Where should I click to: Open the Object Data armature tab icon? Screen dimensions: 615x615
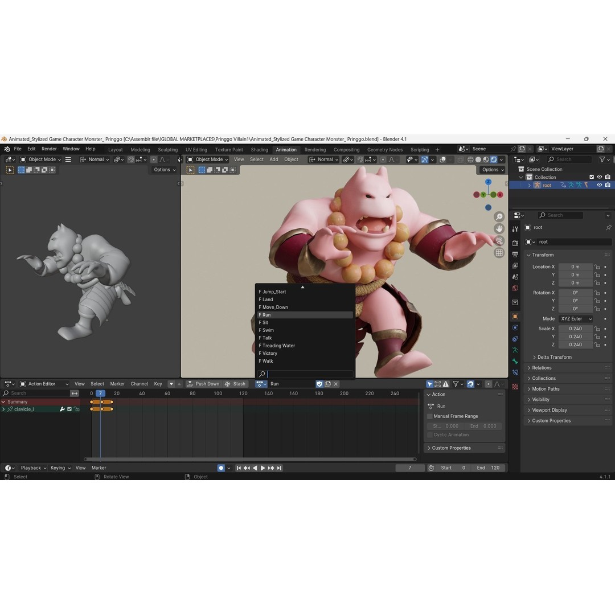515,350
